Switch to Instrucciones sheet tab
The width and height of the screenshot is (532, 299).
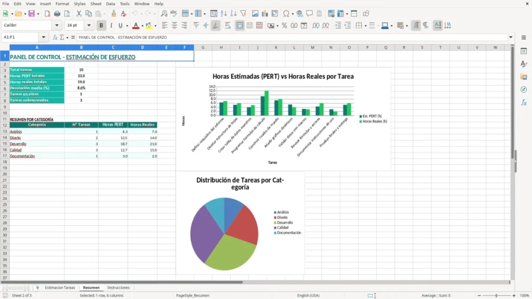click(x=118, y=288)
